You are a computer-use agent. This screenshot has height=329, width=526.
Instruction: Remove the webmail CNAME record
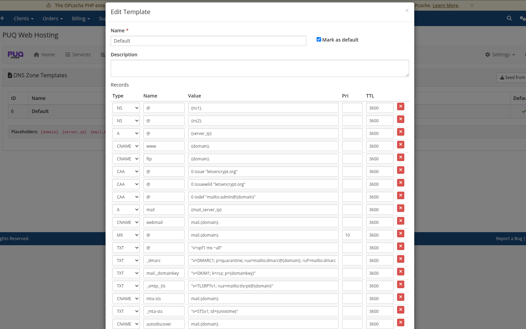pyautogui.click(x=401, y=221)
